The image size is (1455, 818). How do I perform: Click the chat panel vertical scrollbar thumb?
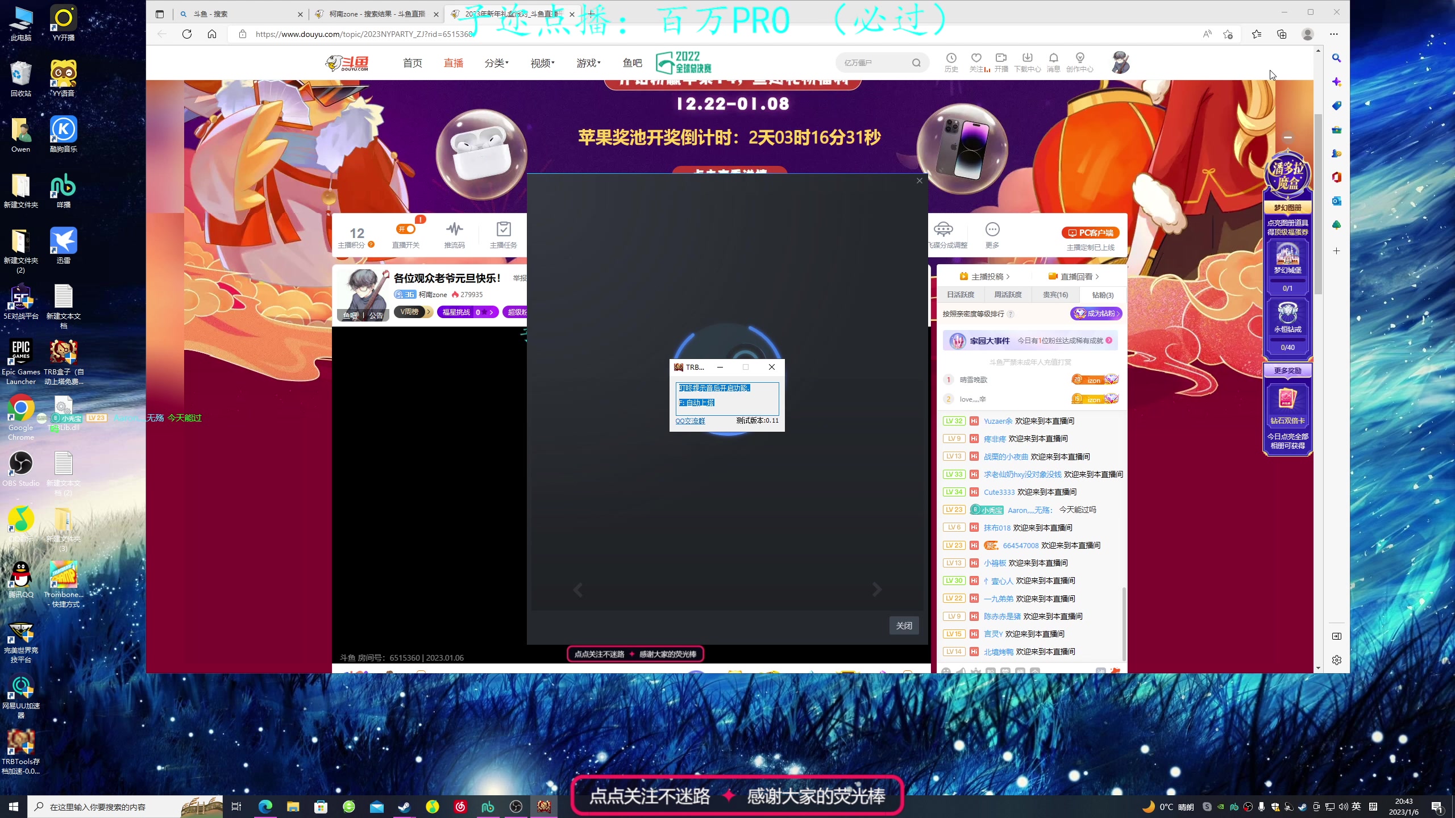pos(1124,625)
